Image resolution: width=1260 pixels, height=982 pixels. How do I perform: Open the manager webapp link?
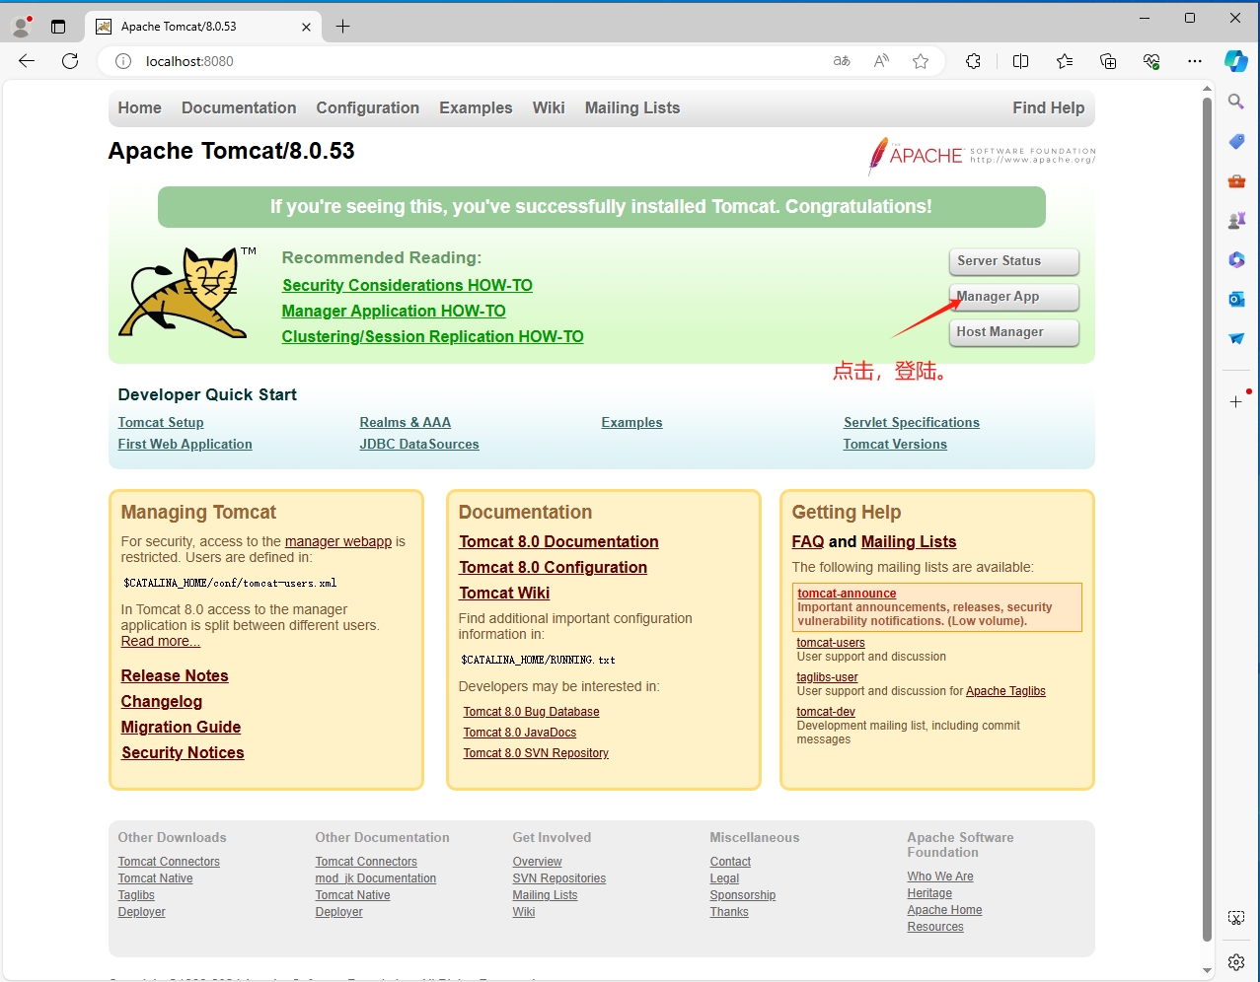pos(338,541)
